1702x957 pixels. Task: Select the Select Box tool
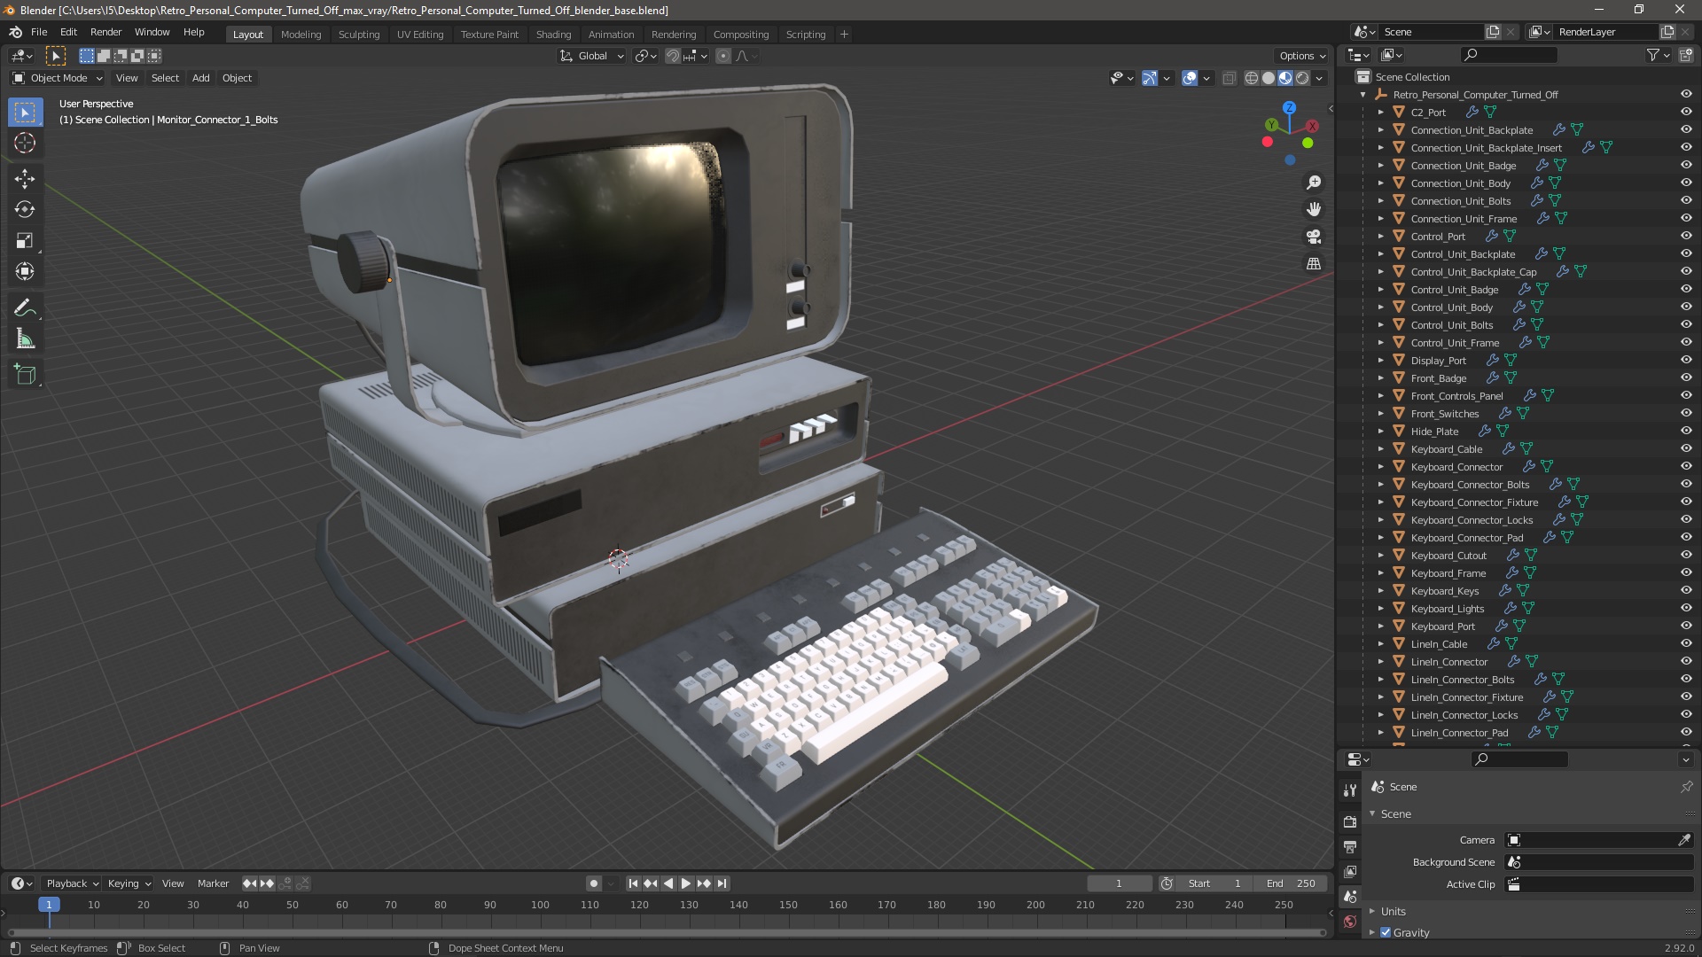click(25, 113)
